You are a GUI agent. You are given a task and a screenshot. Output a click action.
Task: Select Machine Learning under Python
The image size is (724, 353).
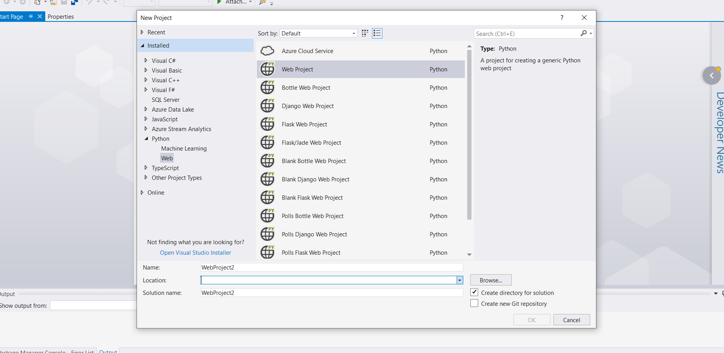tap(184, 148)
